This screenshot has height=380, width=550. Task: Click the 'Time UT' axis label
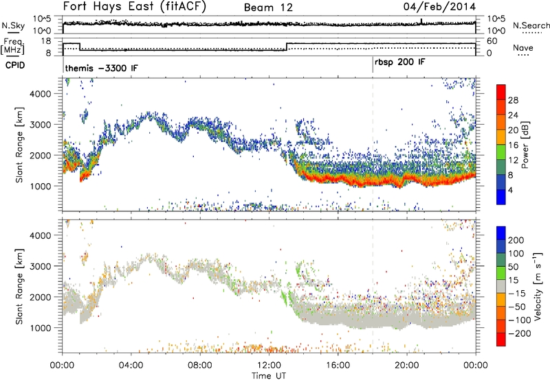(269, 376)
